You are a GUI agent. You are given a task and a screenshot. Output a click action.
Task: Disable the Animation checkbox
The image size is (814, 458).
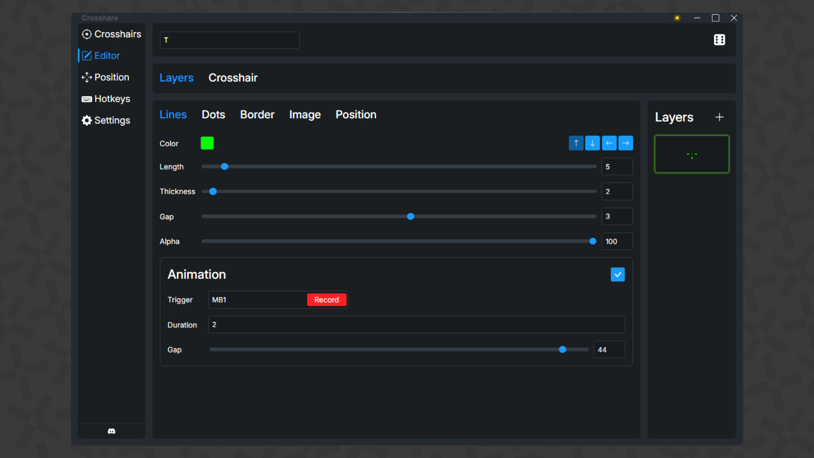point(617,274)
